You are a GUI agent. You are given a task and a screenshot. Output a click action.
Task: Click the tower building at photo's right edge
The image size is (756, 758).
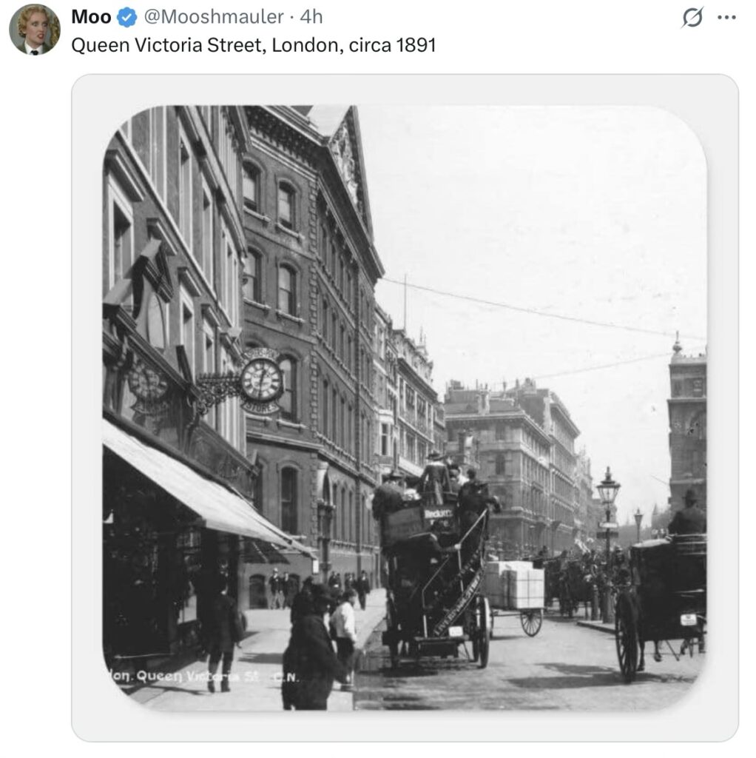(x=687, y=426)
